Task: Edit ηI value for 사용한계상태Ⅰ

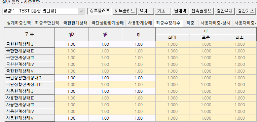Action: coord(139,91)
